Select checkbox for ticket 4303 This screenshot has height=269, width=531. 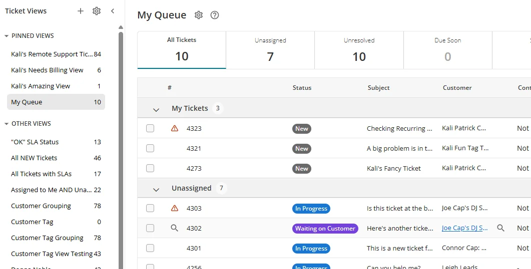click(150, 208)
